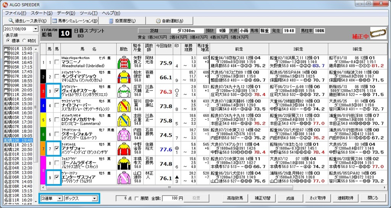
Task: Check the box for horse 1 マラニーノ
Action: (x=57, y=62)
